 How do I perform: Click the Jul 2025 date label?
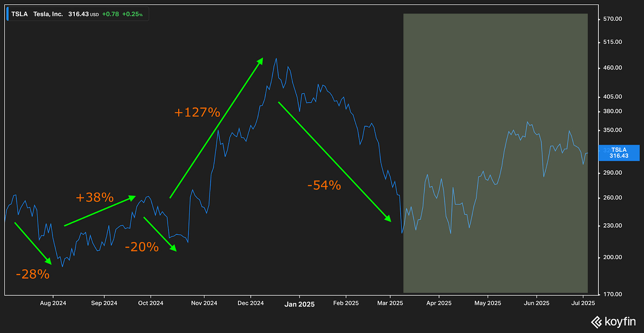point(583,303)
